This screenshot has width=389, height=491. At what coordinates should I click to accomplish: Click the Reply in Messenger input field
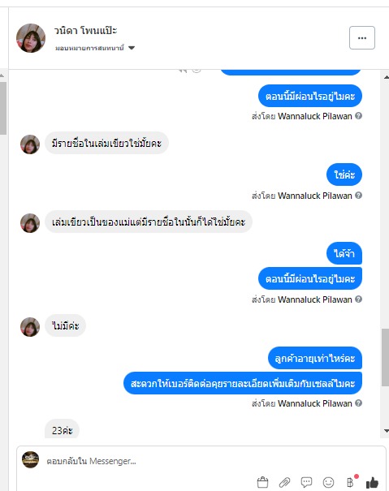pos(201,461)
